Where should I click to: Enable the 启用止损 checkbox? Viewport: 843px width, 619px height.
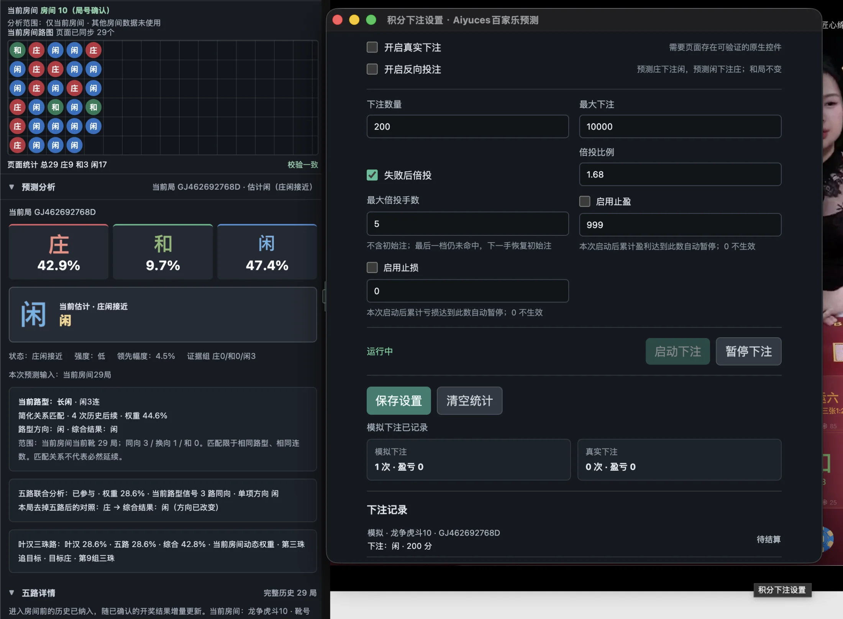click(x=372, y=267)
